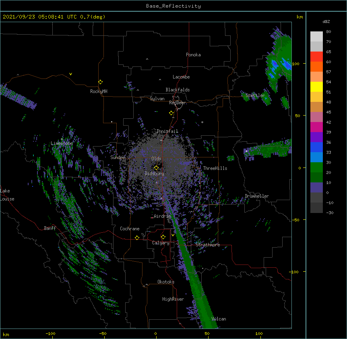Click the Didsbury label
347x339 pixels.
click(x=155, y=174)
